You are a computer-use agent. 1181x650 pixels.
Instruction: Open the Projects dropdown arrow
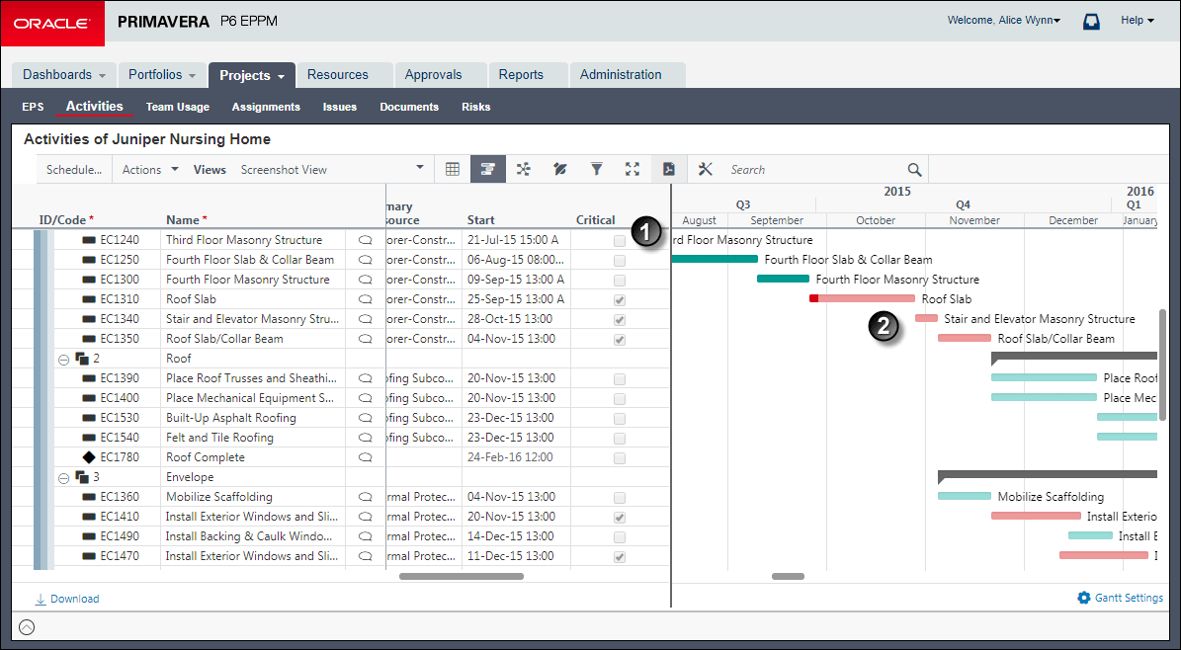281,77
